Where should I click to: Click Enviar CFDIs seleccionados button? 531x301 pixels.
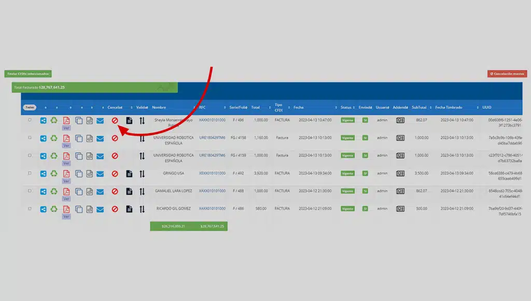click(28, 74)
